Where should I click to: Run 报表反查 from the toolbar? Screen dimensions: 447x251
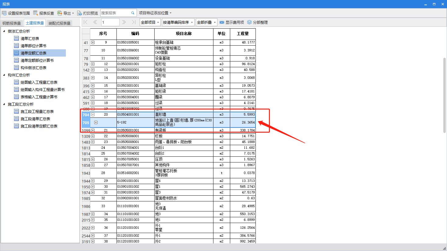pos(44,13)
